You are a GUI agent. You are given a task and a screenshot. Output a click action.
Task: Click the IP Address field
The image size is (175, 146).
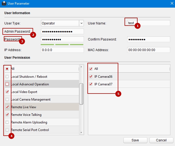coord(62,50)
